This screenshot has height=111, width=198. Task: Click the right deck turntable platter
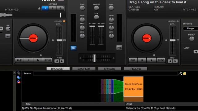147,38
